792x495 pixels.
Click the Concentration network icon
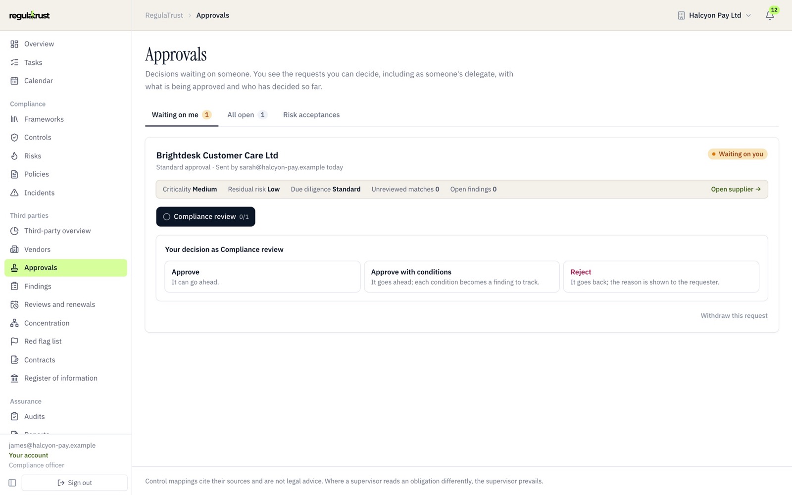coord(14,323)
